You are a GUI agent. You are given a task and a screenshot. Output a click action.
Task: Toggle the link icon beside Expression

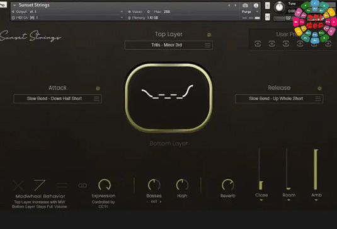(83, 185)
